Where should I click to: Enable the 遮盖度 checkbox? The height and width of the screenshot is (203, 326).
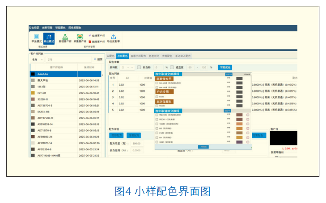point(172,67)
